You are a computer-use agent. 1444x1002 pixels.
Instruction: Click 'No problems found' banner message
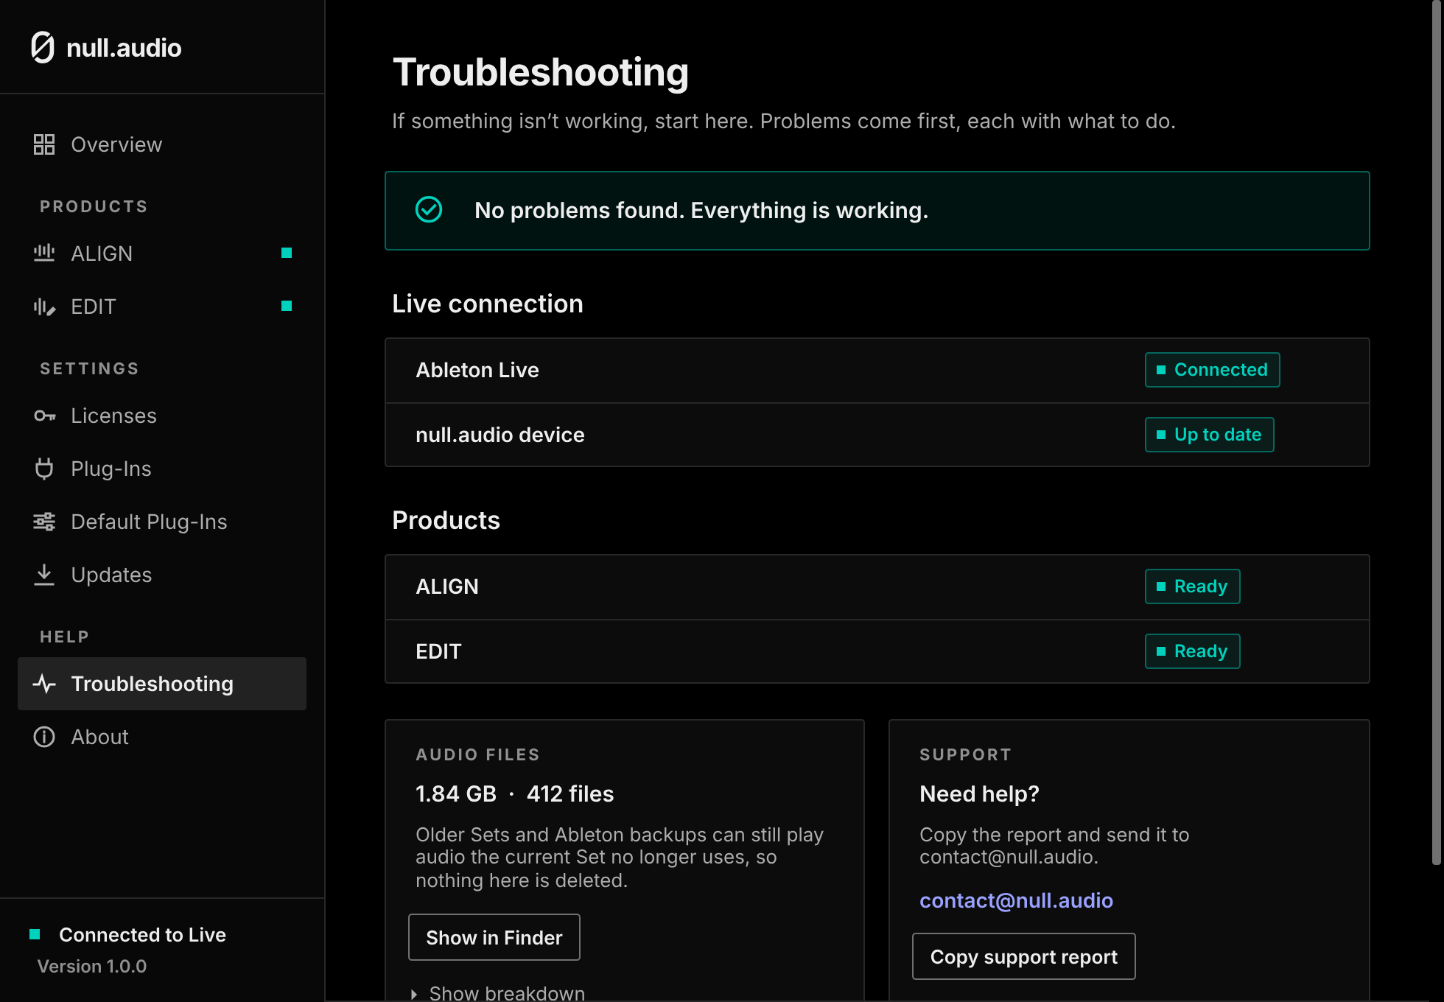click(x=701, y=211)
